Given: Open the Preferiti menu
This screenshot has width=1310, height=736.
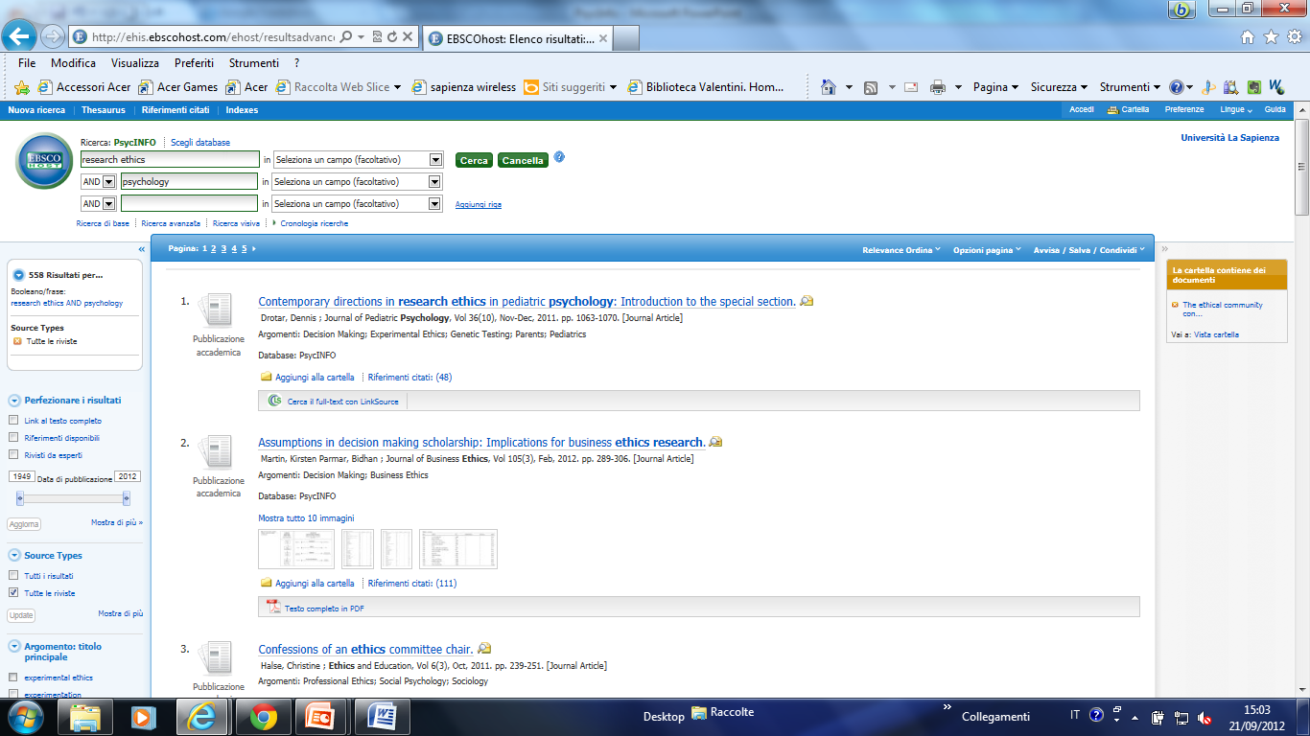Looking at the screenshot, I should tap(195, 63).
